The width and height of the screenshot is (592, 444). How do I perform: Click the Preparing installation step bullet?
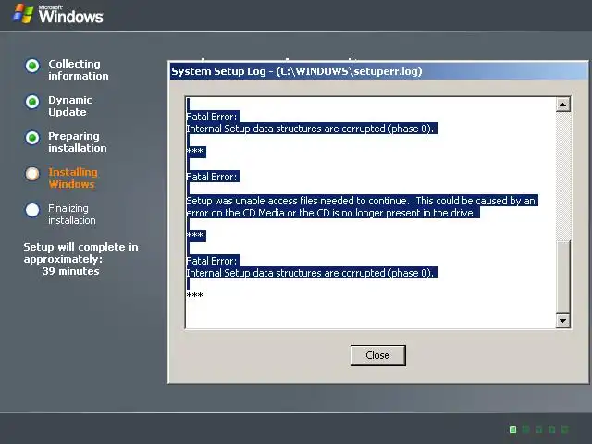(32, 138)
